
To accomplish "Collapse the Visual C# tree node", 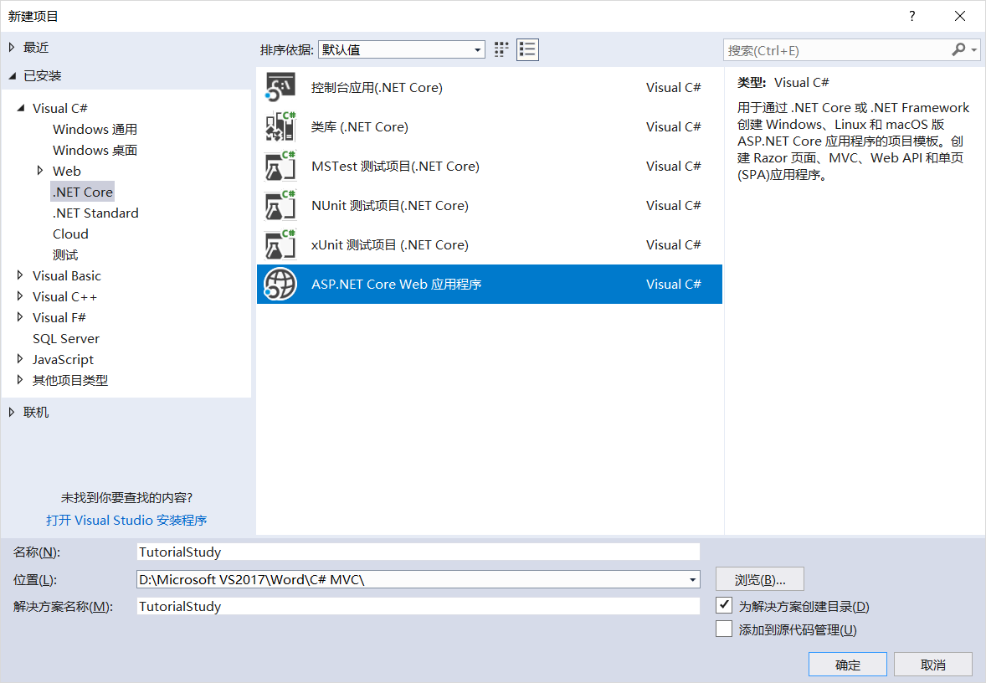I will pos(21,108).
